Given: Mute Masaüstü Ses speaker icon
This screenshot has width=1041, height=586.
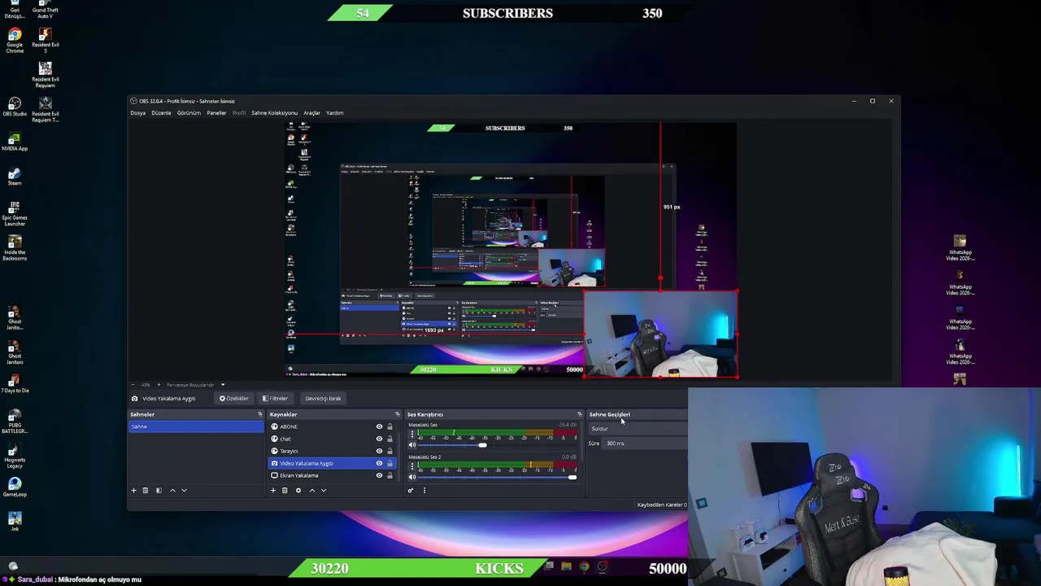Looking at the screenshot, I should tap(412, 445).
